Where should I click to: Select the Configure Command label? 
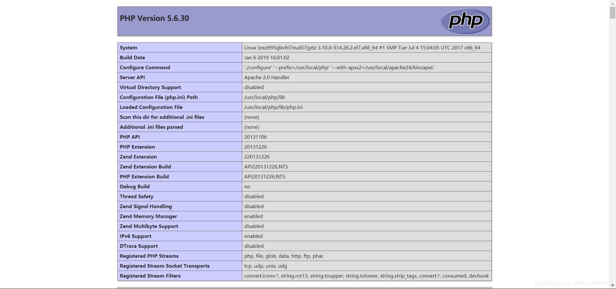click(145, 68)
